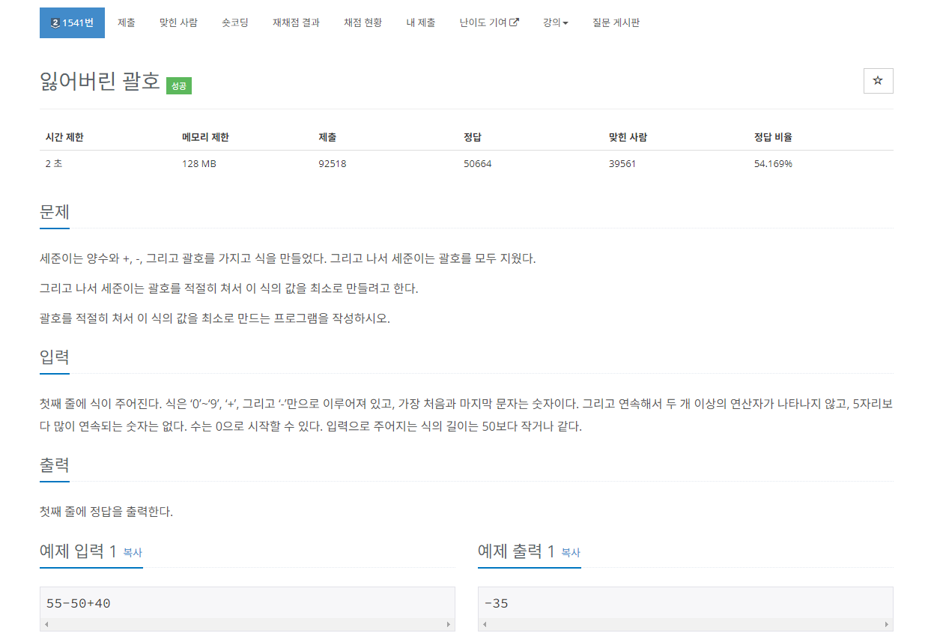Copy example output 1 with 복사
Image resolution: width=937 pixels, height=639 pixels.
tap(571, 553)
